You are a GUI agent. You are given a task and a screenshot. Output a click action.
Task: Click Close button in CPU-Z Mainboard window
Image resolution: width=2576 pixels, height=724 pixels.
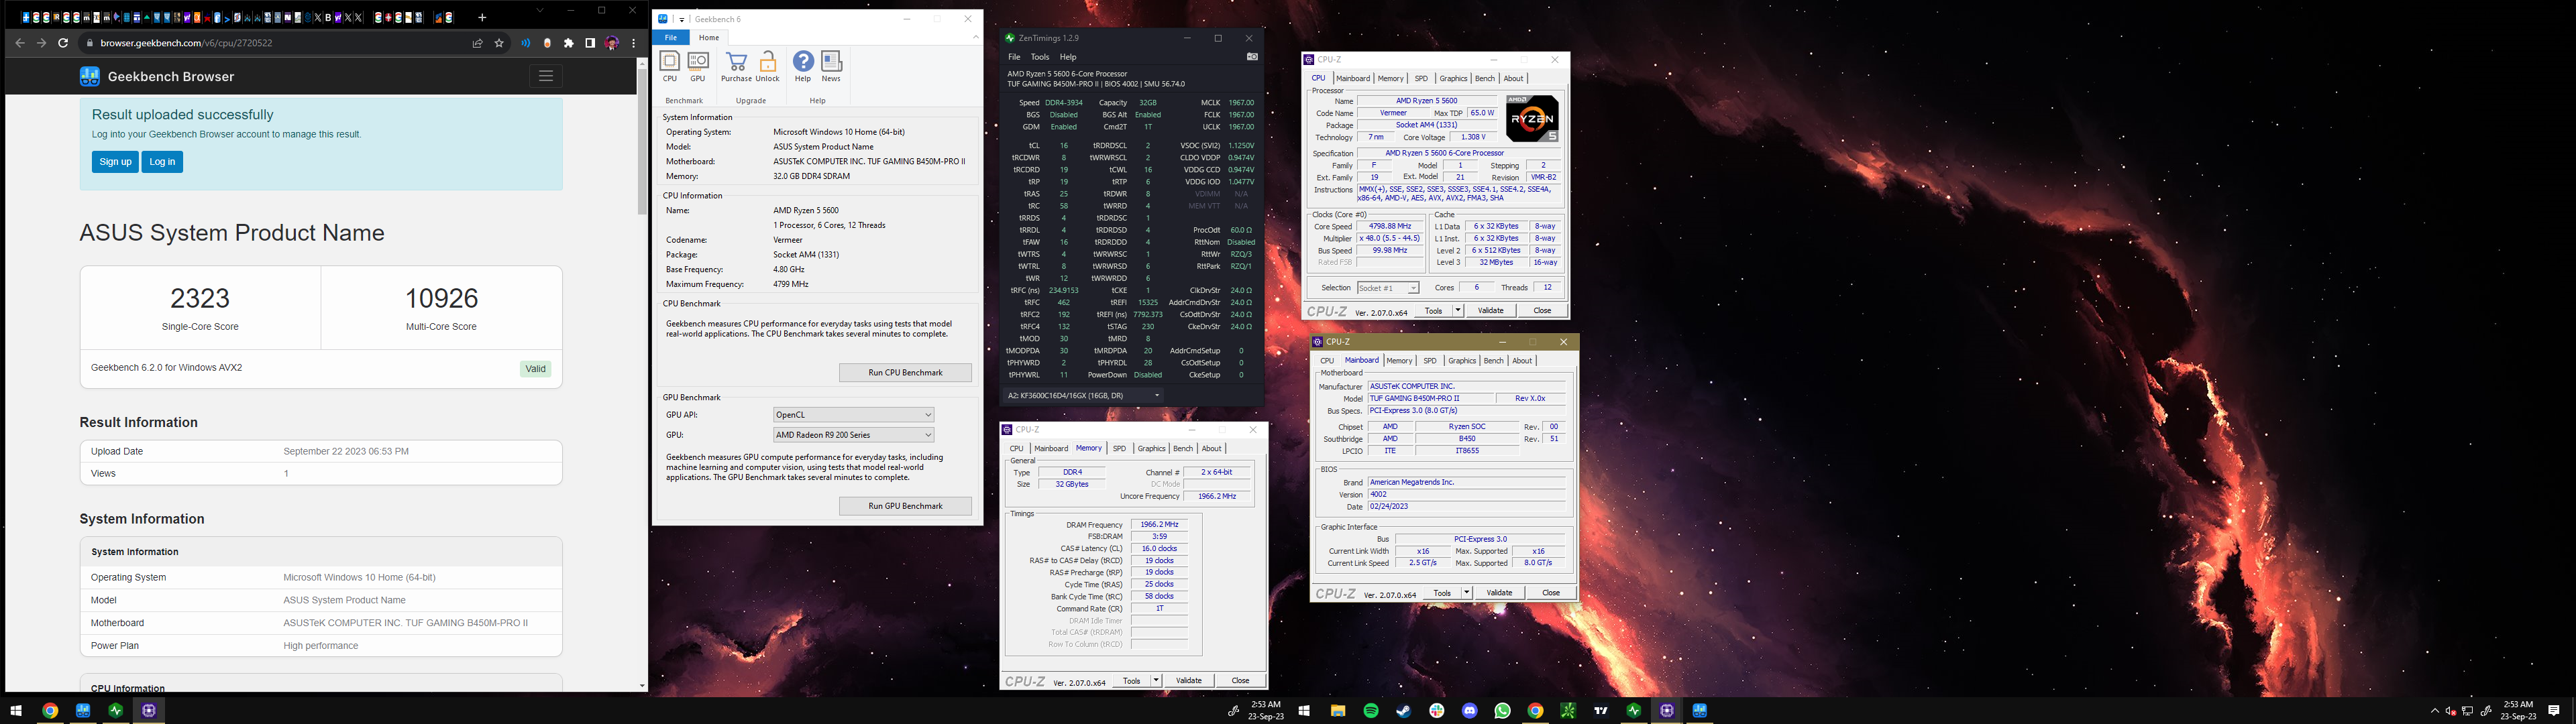(x=1551, y=593)
